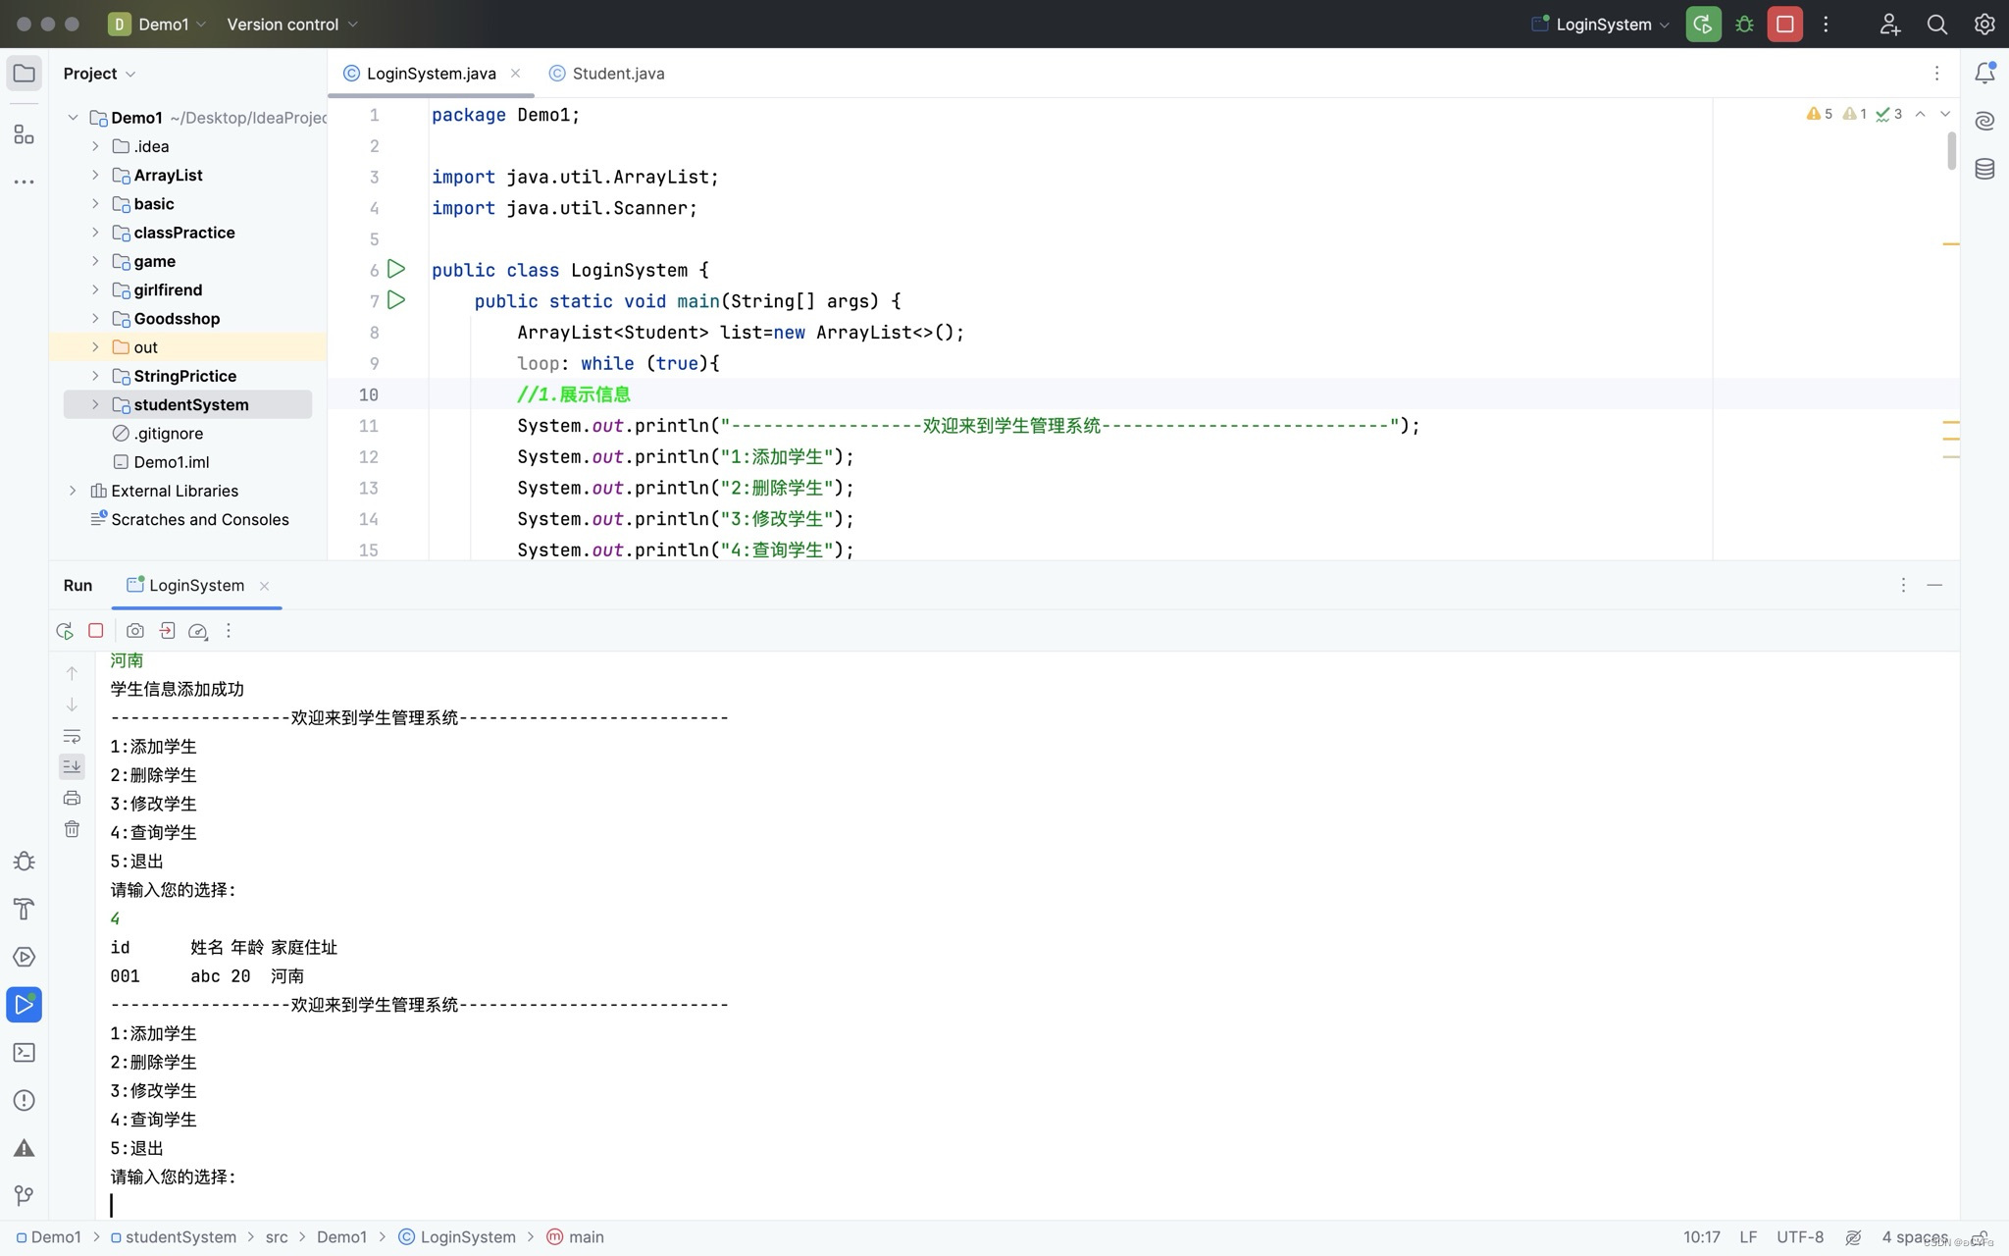
Task: Open the Version control dropdown
Action: pyautogui.click(x=292, y=25)
